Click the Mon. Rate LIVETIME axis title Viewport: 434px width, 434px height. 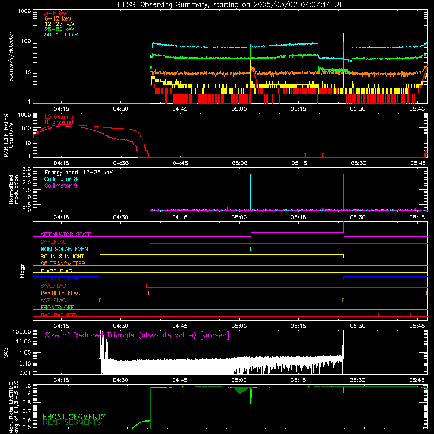click(14, 407)
